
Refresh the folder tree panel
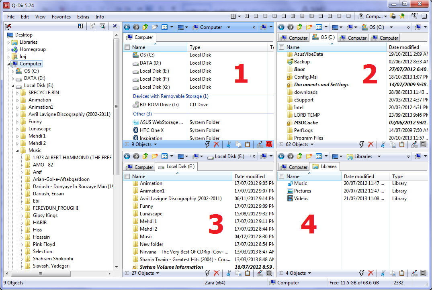pos(93,26)
